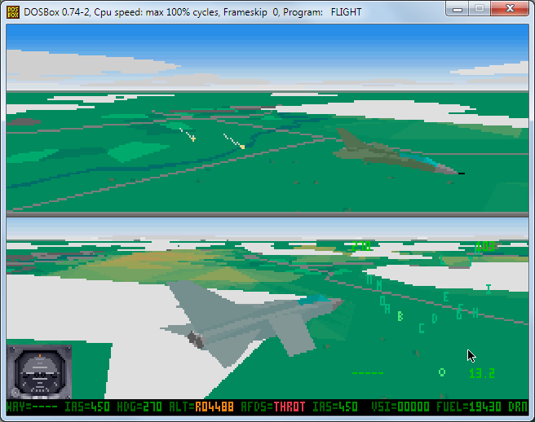Select the bright waypoint marker B

click(400, 316)
